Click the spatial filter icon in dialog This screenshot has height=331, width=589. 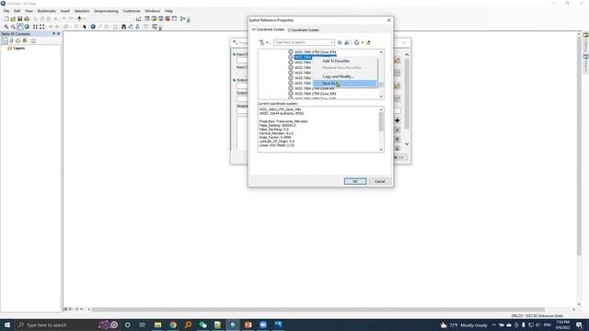click(x=261, y=42)
